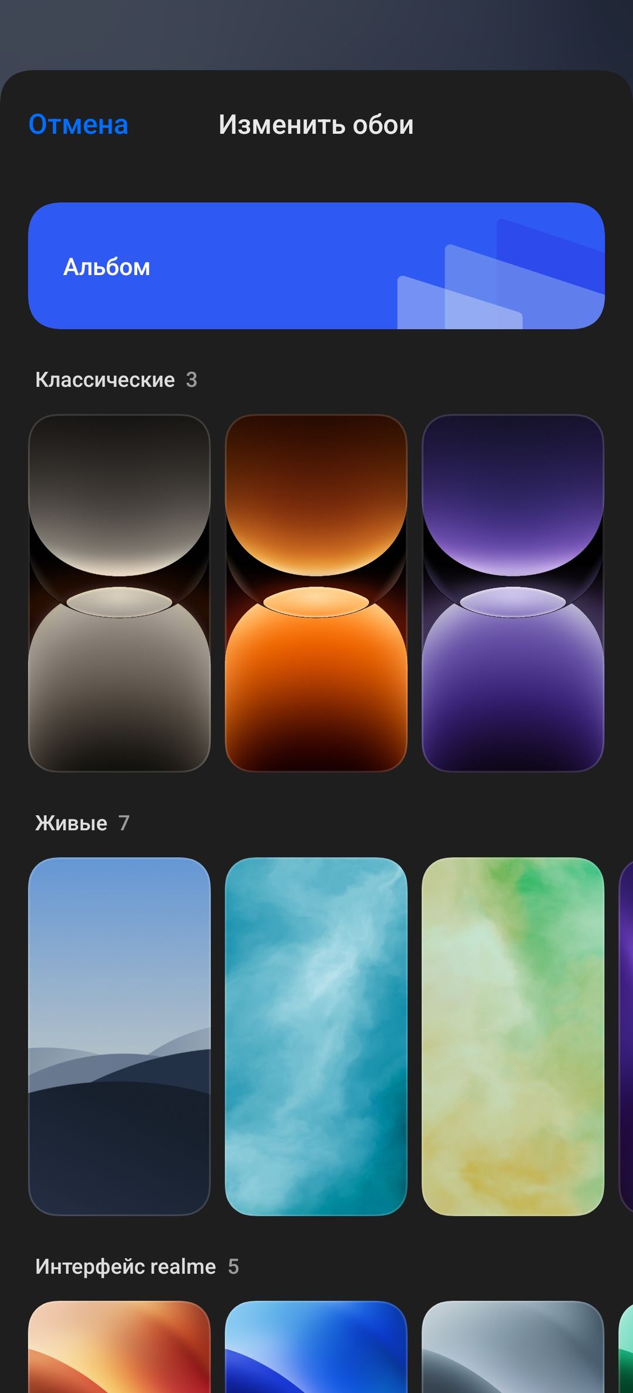Click the Изменить обои title
The image size is (633, 1393).
point(316,125)
